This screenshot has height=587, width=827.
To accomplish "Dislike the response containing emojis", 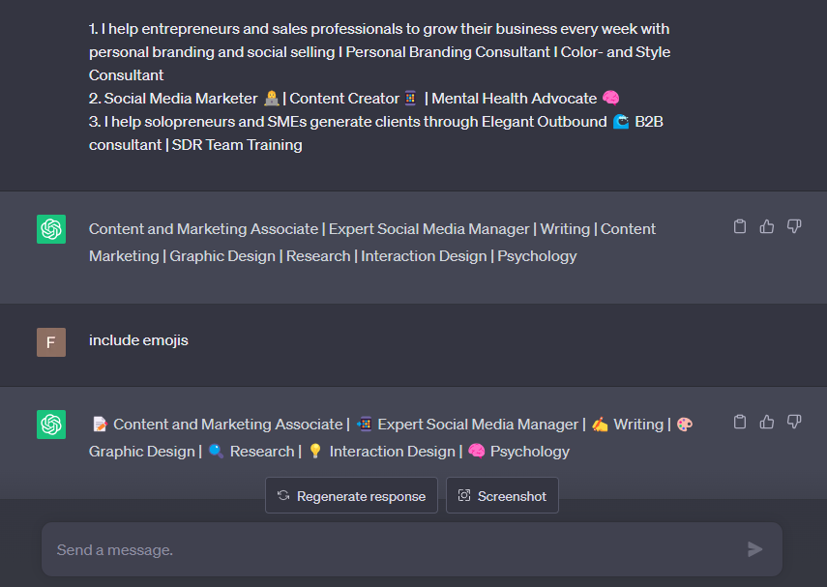I will click(x=794, y=422).
